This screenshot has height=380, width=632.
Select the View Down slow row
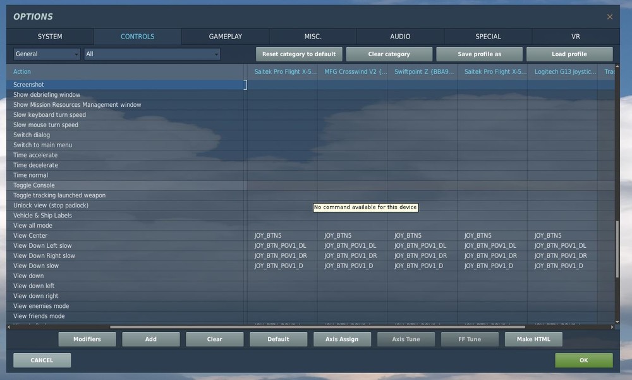(125, 266)
